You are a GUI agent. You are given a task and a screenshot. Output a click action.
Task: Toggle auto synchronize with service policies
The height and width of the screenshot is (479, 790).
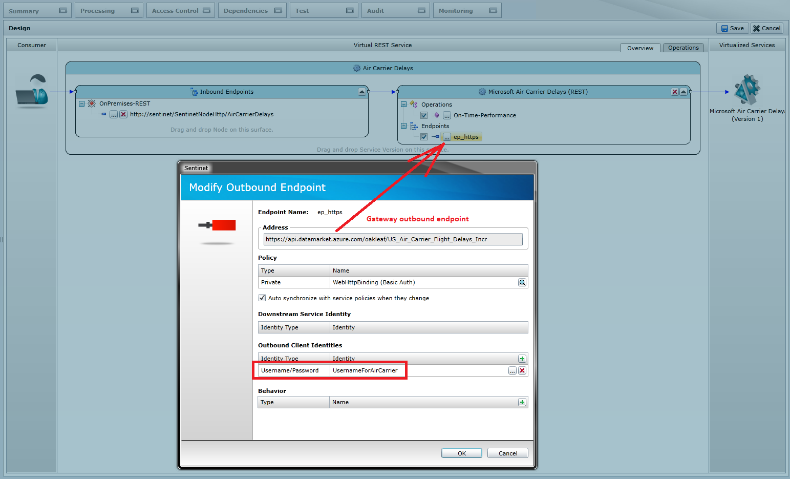[262, 298]
